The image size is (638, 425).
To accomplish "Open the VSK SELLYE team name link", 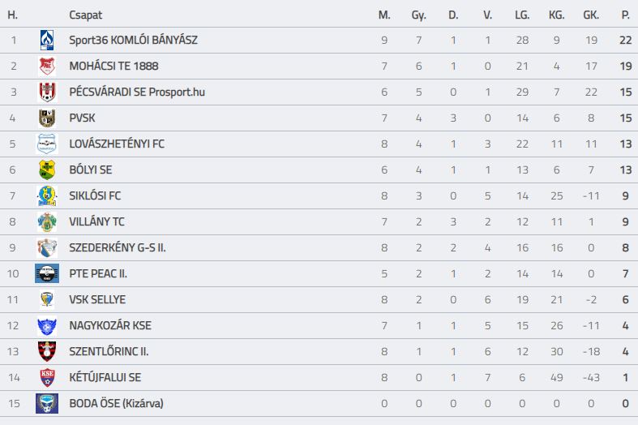I will coord(97,299).
